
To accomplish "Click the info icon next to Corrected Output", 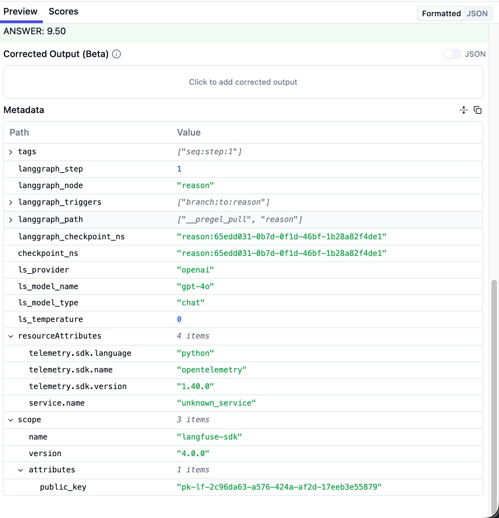I will 116,54.
